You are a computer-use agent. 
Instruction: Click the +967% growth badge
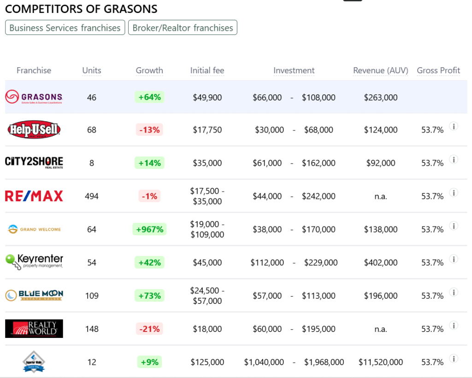point(149,229)
